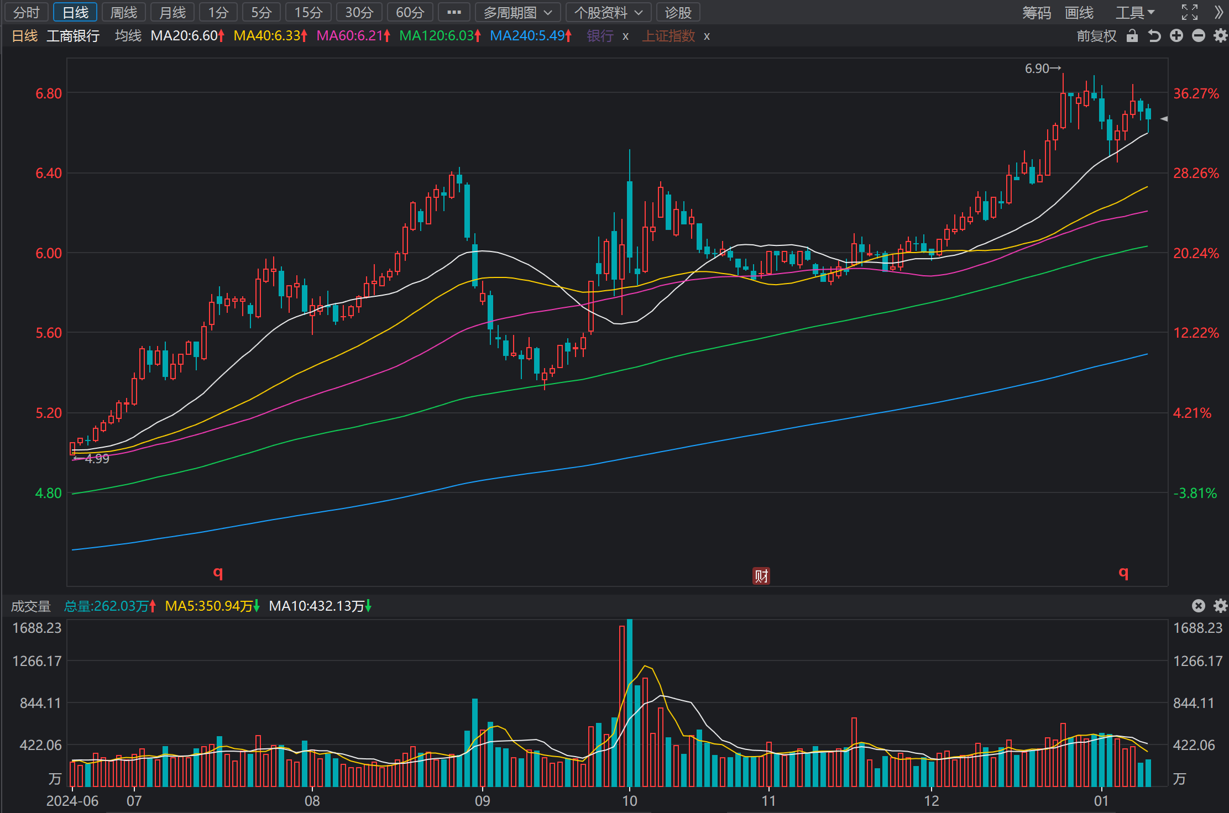Screen dimensions: 1229x813
Task: Click the 工商银行 stock name
Action: coord(73,36)
